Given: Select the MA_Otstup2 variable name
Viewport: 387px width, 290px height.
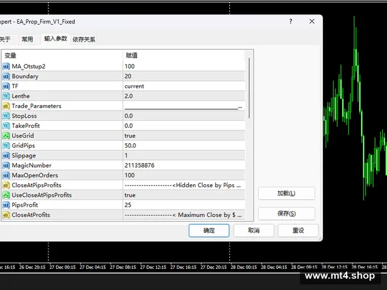Looking at the screenshot, I should coord(28,66).
